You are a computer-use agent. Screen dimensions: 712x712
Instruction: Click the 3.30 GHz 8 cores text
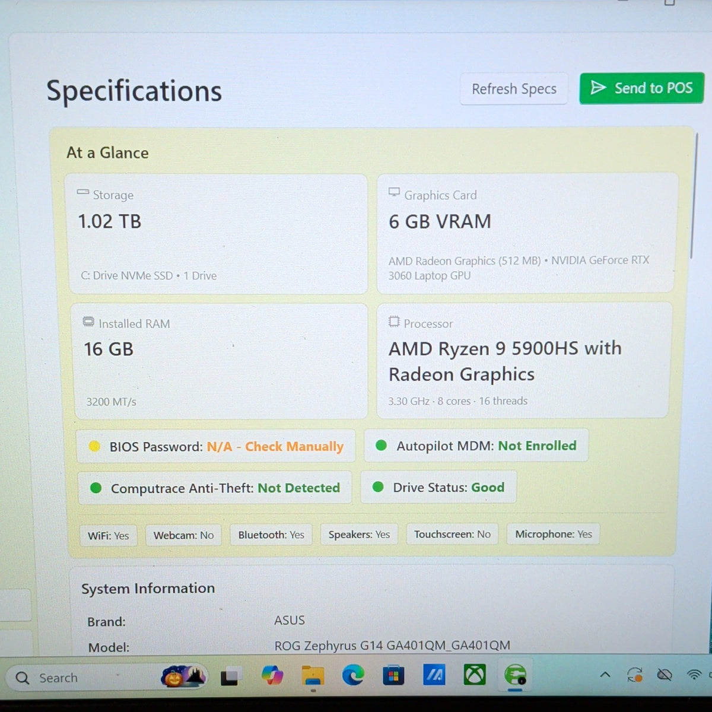tap(457, 401)
